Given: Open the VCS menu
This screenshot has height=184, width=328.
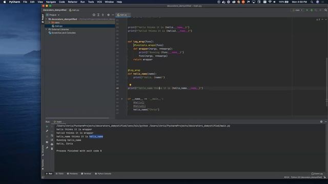Looking at the screenshot, I should pos(99,2).
